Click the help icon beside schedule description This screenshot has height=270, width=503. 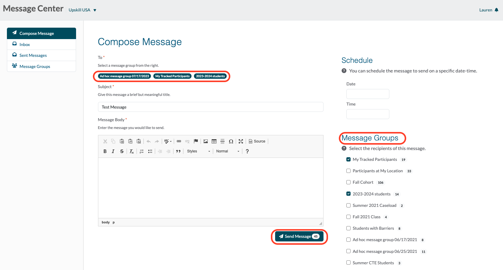pyautogui.click(x=344, y=71)
